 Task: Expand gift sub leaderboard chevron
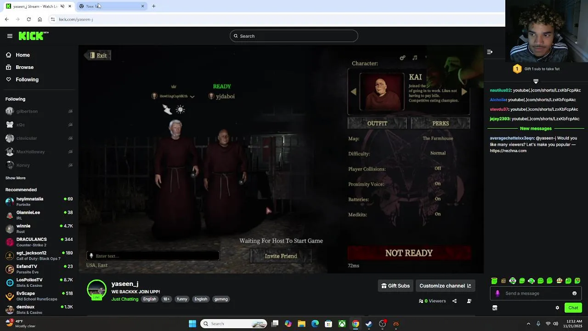[x=536, y=81]
